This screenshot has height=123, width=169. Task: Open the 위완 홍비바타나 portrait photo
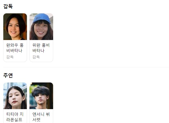41,27
